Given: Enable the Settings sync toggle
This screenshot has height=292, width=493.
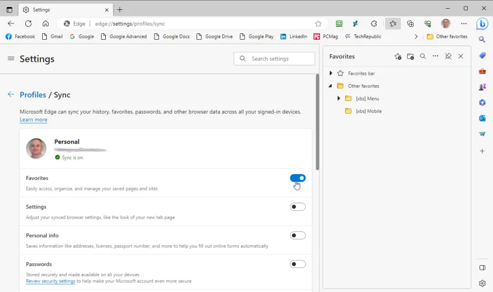Looking at the screenshot, I should [x=298, y=207].
